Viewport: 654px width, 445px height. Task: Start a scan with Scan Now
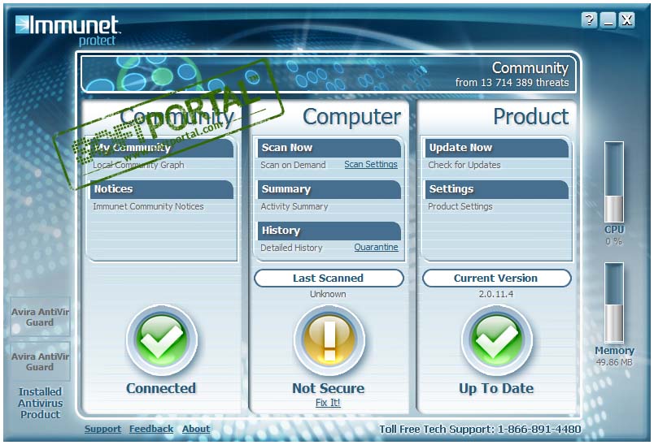pos(329,148)
